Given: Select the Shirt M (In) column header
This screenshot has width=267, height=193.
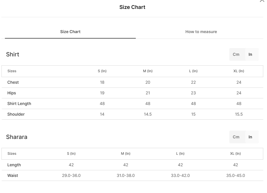Looking at the screenshot, I should (x=148, y=71).
